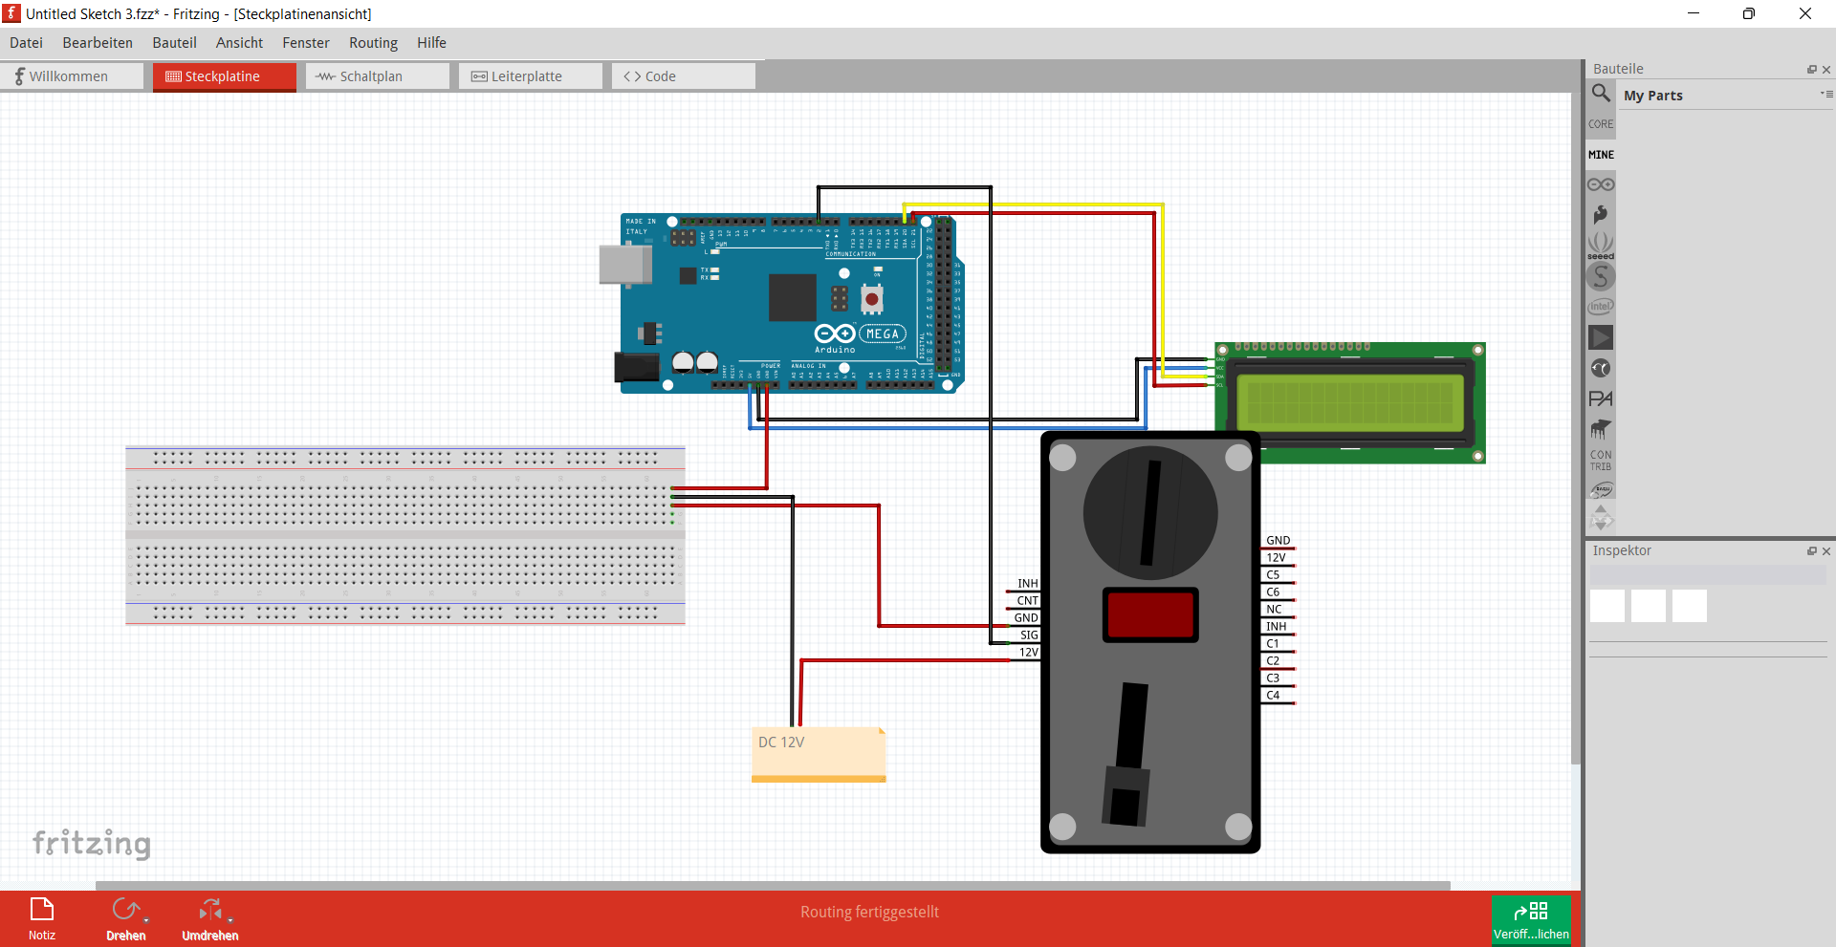
Task: Click the DC 12V note on canvas
Action: point(819,754)
